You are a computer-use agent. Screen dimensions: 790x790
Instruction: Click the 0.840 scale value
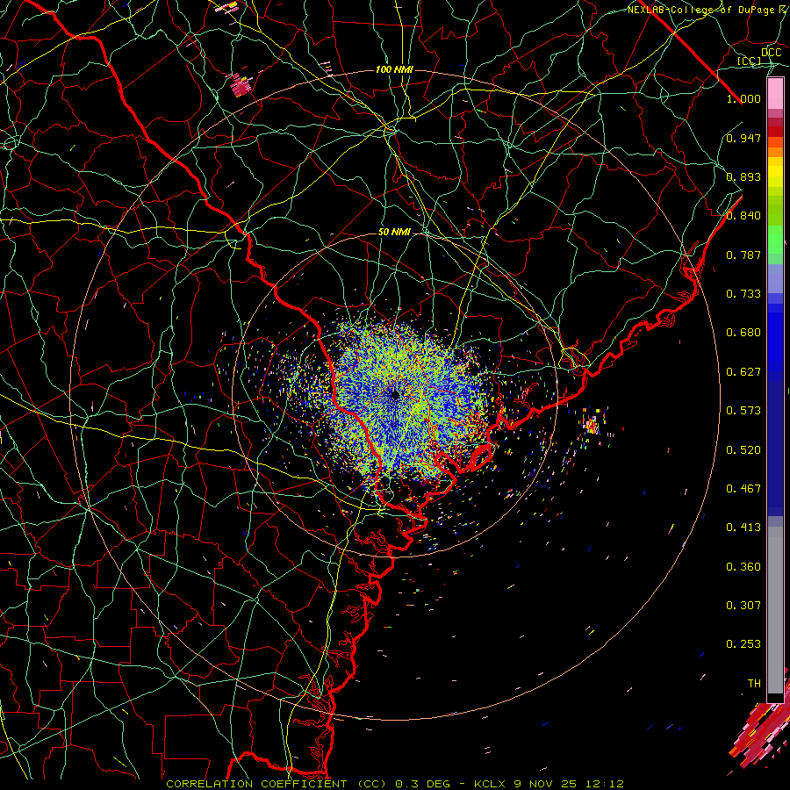click(743, 216)
